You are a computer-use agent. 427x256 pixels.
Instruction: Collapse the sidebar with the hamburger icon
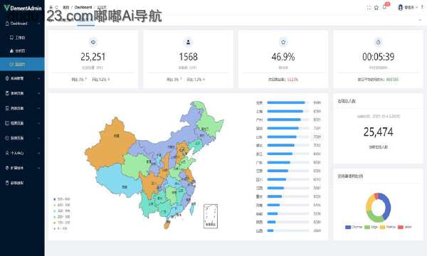(x=51, y=7)
